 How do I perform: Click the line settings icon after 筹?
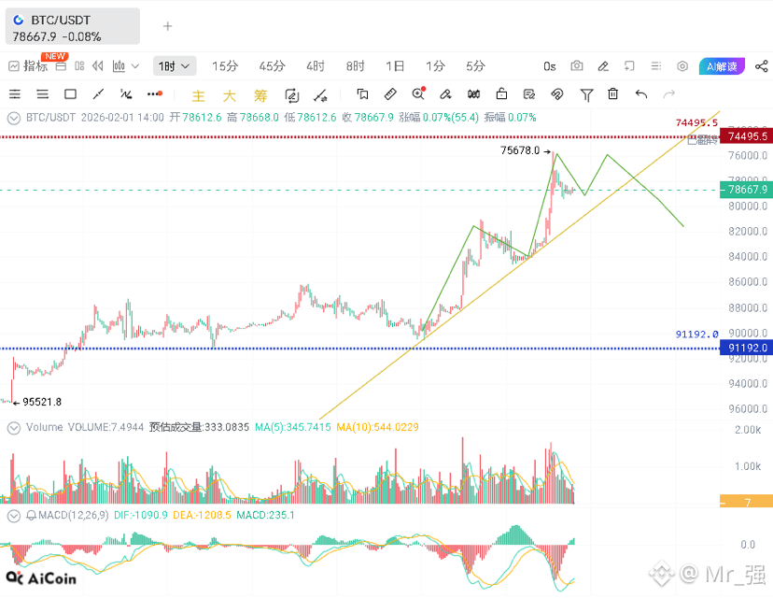tap(320, 95)
